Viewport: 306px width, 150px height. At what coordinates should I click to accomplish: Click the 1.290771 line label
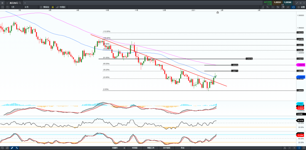(235, 71)
